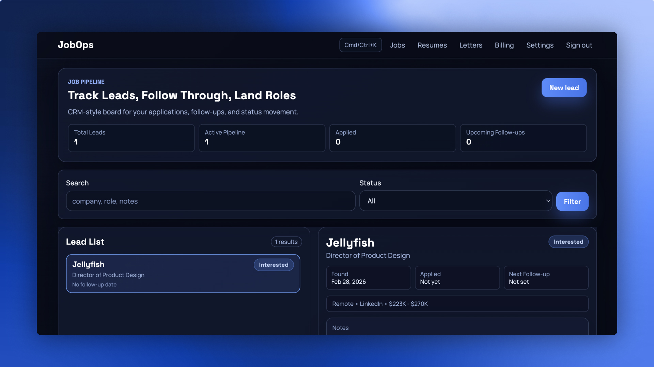Expand the Status dropdown
This screenshot has width=654, height=367.
(x=455, y=201)
